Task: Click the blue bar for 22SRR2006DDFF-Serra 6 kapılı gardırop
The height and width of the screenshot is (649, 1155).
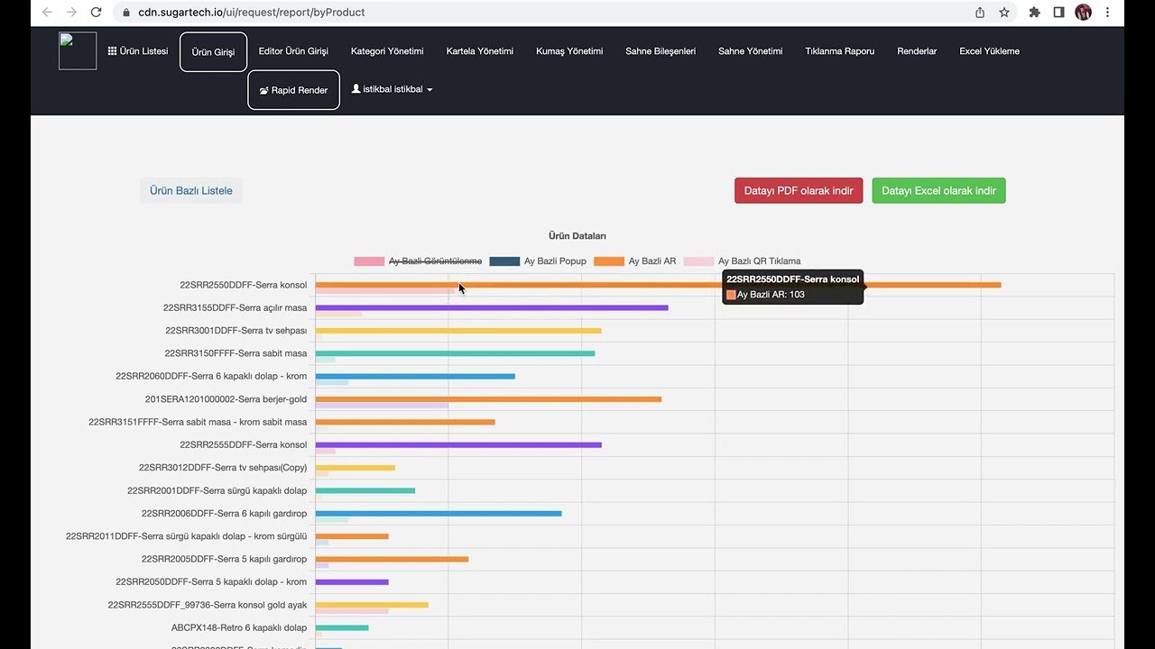Action: (439, 514)
